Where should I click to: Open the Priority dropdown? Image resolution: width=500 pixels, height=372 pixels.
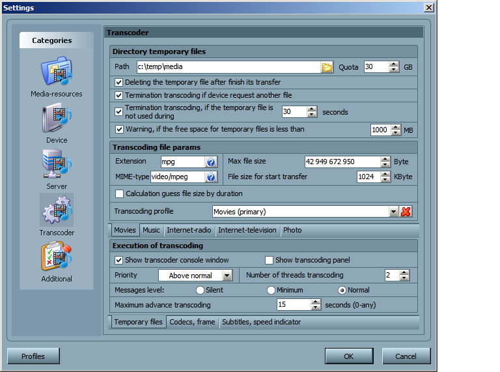pos(227,276)
